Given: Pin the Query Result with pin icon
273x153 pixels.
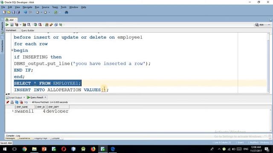Looking at the screenshot, I should 8,102.
